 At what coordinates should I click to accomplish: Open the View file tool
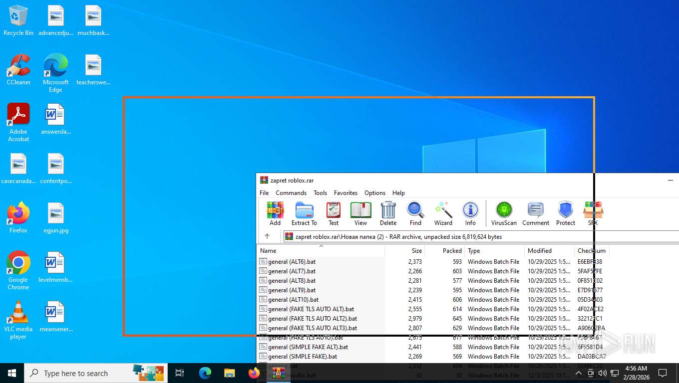click(360, 214)
